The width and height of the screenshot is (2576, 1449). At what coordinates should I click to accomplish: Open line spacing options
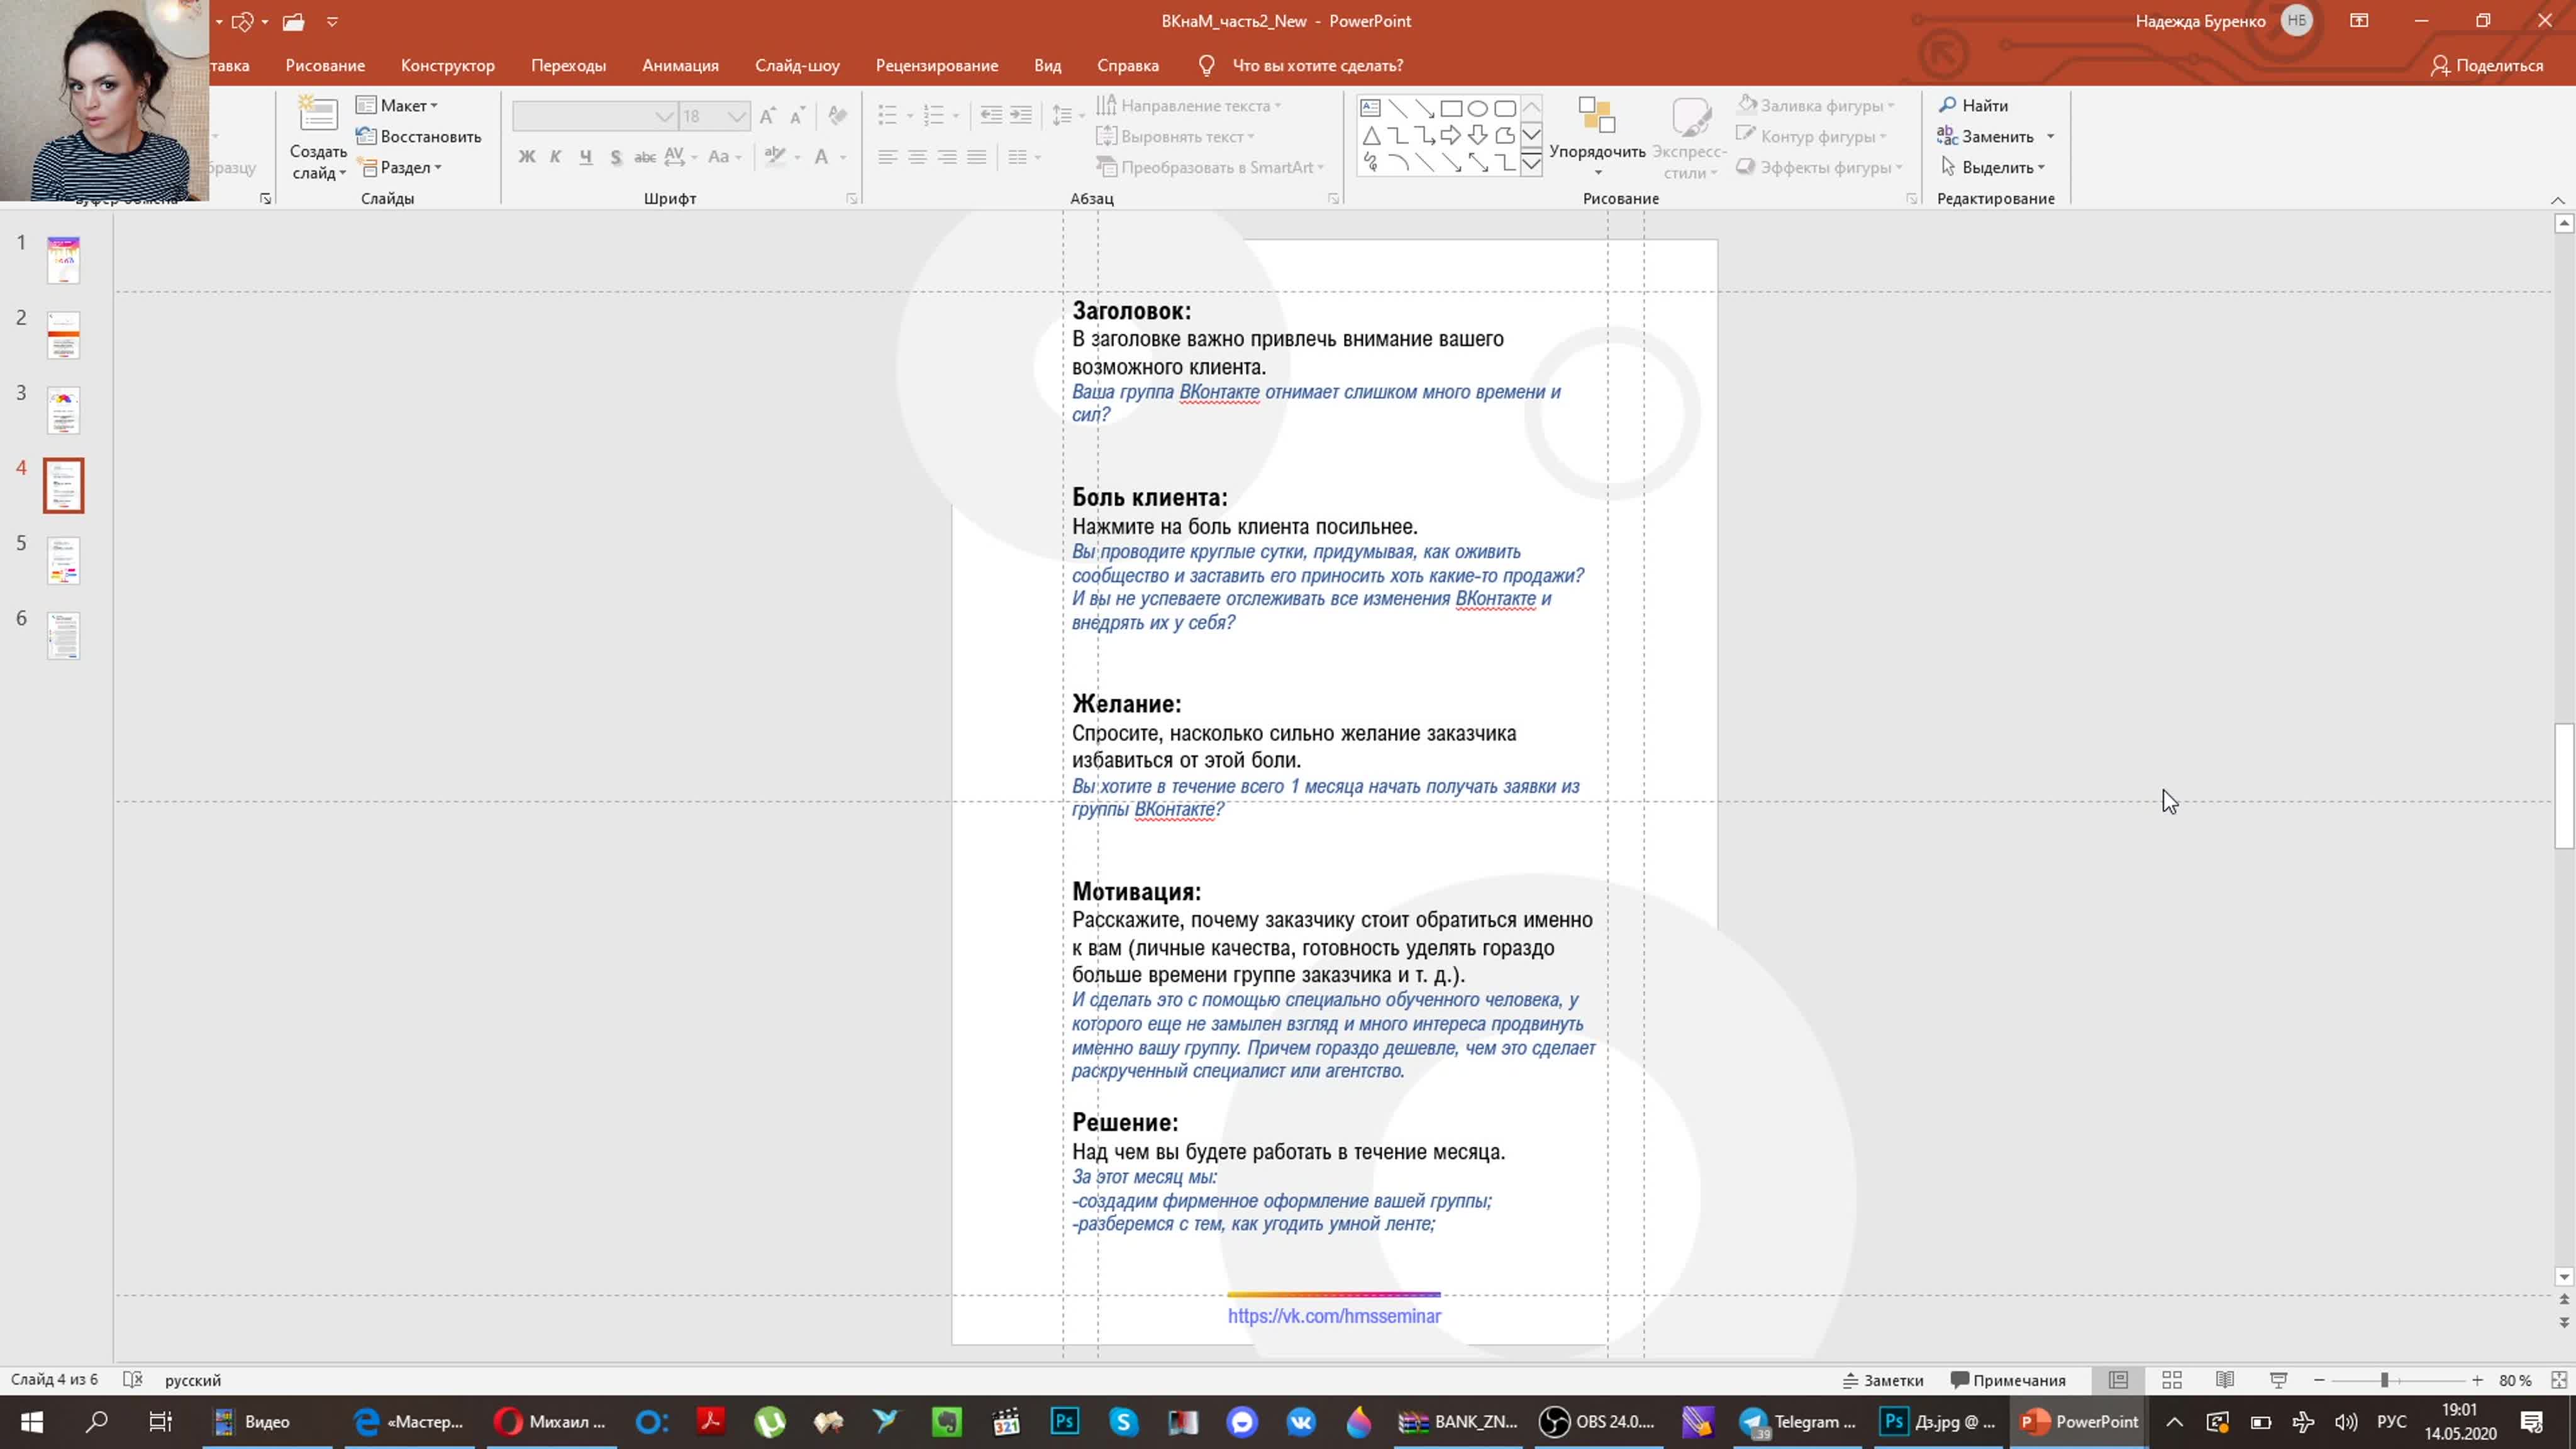pyautogui.click(x=1068, y=116)
